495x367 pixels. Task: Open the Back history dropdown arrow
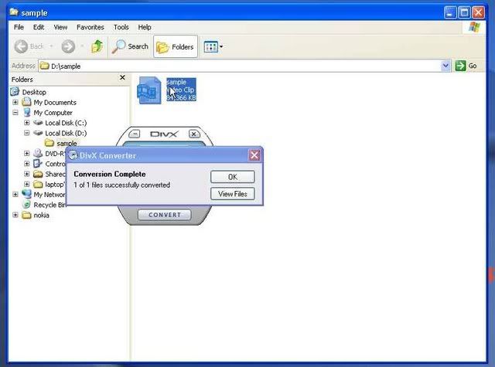(51, 46)
